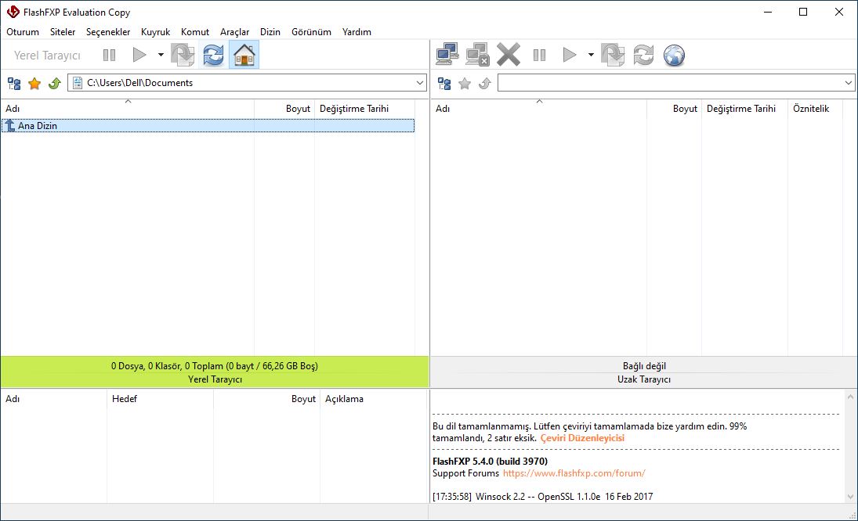Click the FlashFXP 5.4.0 (build 3970) text

click(x=490, y=461)
